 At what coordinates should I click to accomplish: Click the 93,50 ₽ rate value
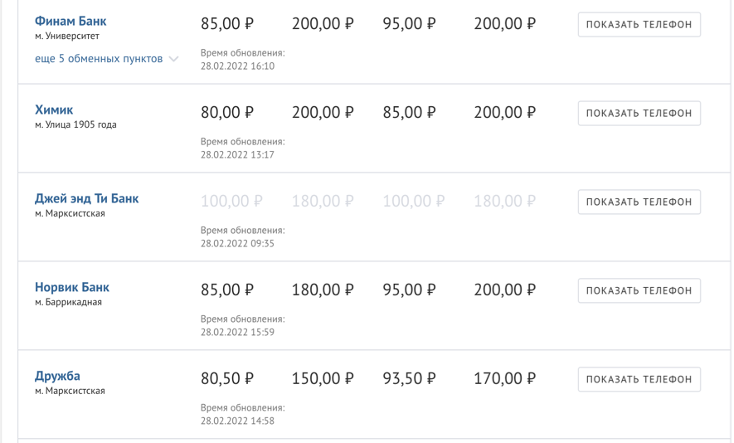(409, 379)
